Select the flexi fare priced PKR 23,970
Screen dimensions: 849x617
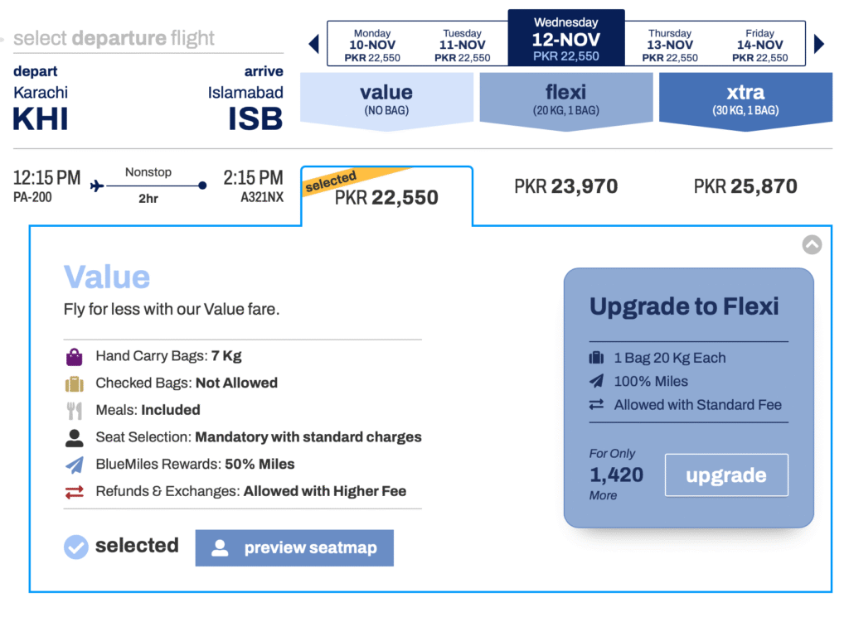point(566,186)
